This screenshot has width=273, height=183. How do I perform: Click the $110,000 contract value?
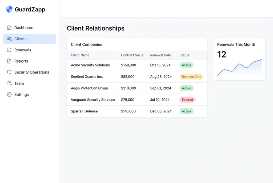point(128,111)
